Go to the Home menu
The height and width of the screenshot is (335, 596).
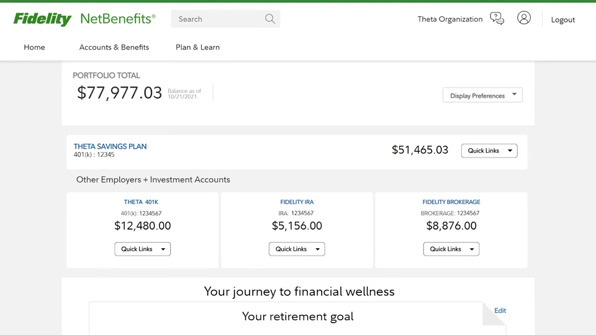(34, 47)
